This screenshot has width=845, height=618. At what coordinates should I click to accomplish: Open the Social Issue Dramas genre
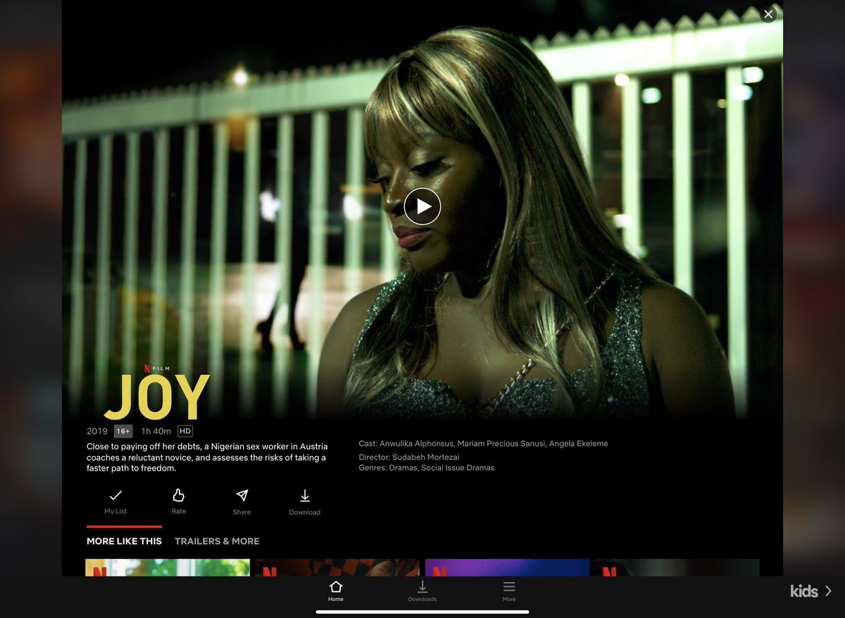pyautogui.click(x=458, y=468)
